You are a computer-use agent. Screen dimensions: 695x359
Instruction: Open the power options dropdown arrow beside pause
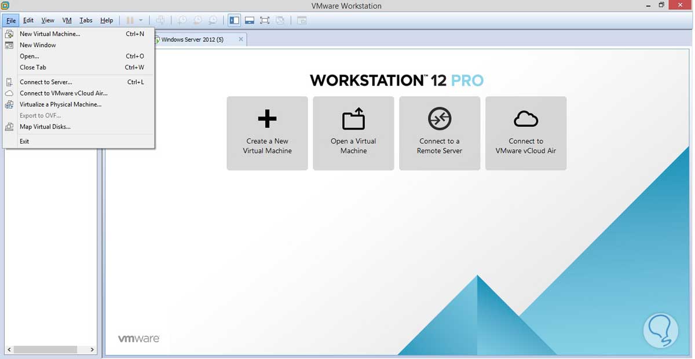(x=141, y=20)
